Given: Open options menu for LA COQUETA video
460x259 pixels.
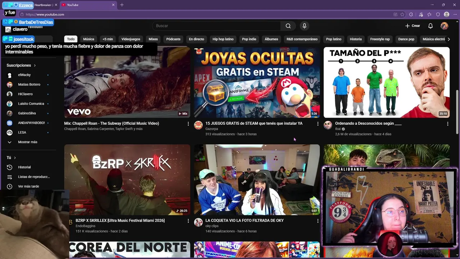Looking at the screenshot, I should coord(318,221).
